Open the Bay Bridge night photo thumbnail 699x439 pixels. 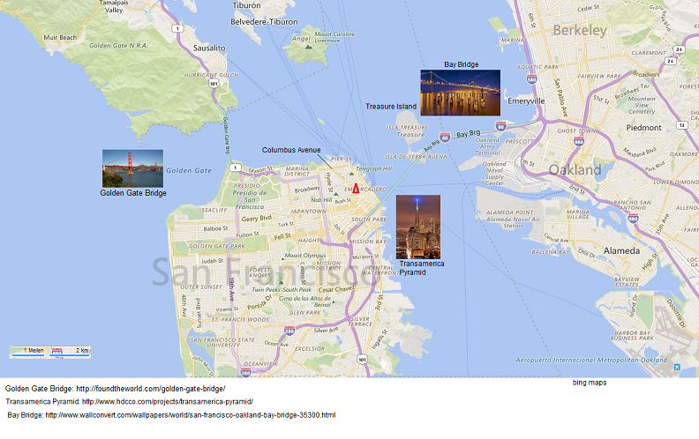[x=460, y=93]
